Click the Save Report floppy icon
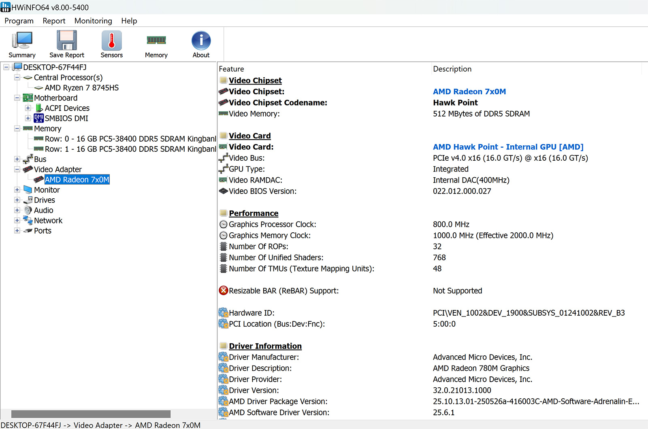Image resolution: width=648 pixels, height=429 pixels. (67, 40)
